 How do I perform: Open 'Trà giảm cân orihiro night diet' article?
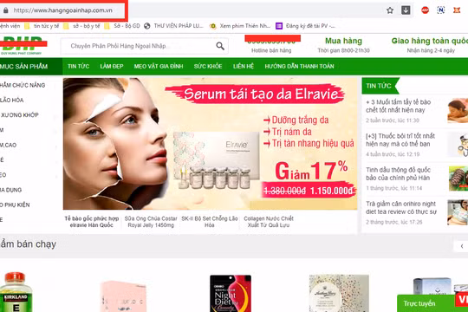[x=401, y=208]
